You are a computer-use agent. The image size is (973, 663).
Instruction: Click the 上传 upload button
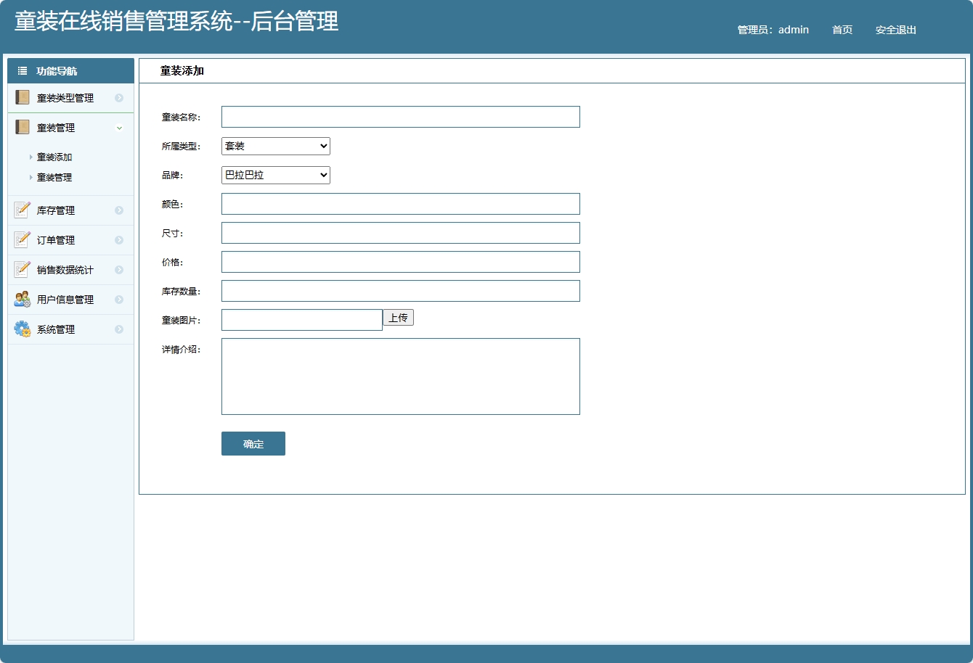pyautogui.click(x=398, y=317)
